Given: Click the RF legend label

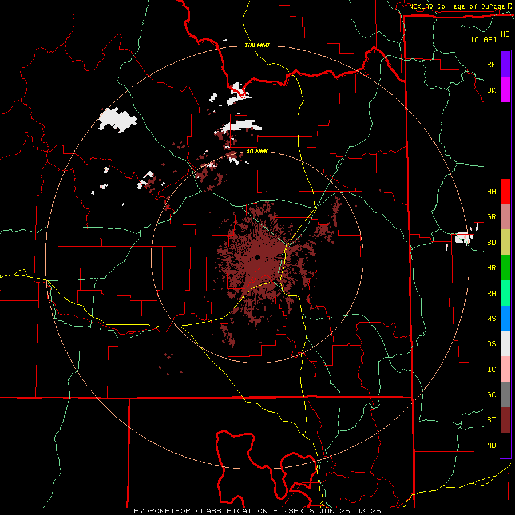Looking at the screenshot, I should pyautogui.click(x=491, y=64).
